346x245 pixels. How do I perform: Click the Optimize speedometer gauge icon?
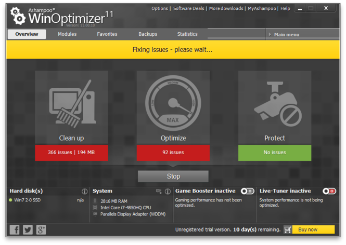tap(173, 103)
